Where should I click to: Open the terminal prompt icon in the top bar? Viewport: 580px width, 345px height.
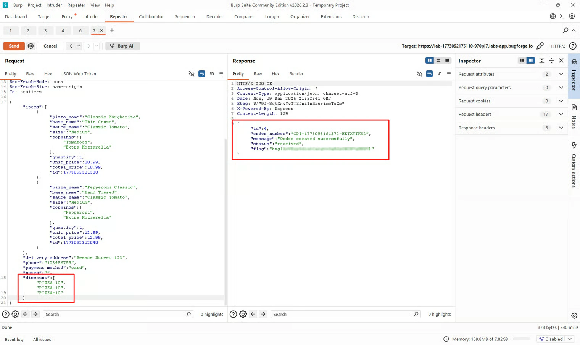click(x=562, y=16)
